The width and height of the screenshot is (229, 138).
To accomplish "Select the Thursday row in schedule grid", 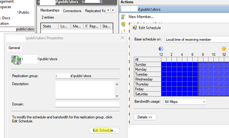I will 147,84.
